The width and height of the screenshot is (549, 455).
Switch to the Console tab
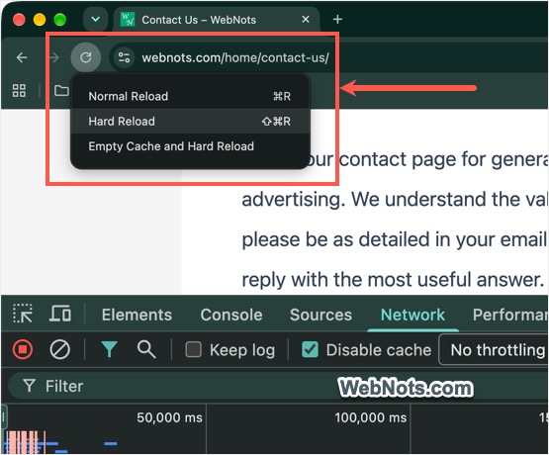coord(231,315)
